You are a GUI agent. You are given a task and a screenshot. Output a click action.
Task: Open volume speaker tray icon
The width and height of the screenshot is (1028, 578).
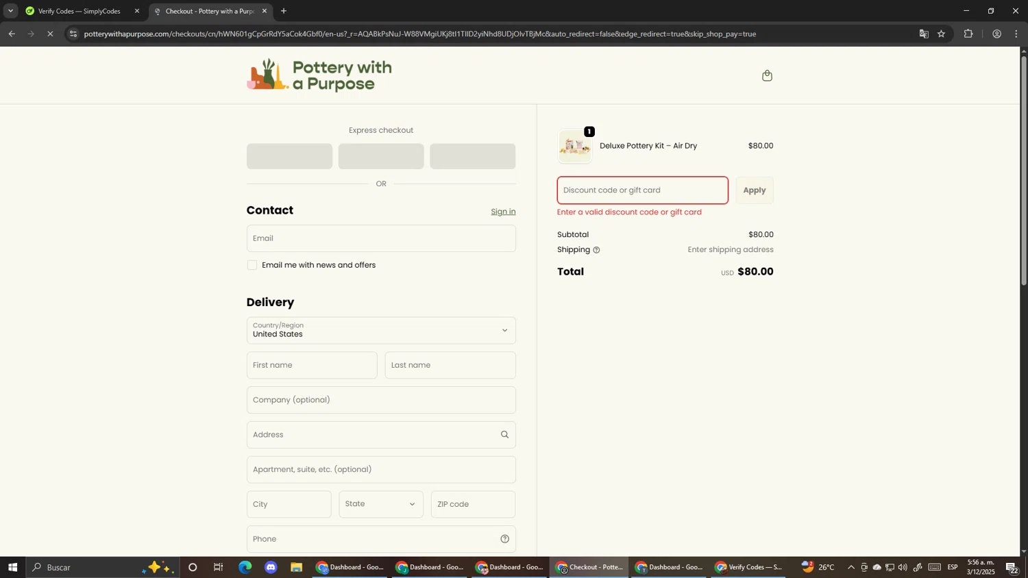[x=903, y=567]
